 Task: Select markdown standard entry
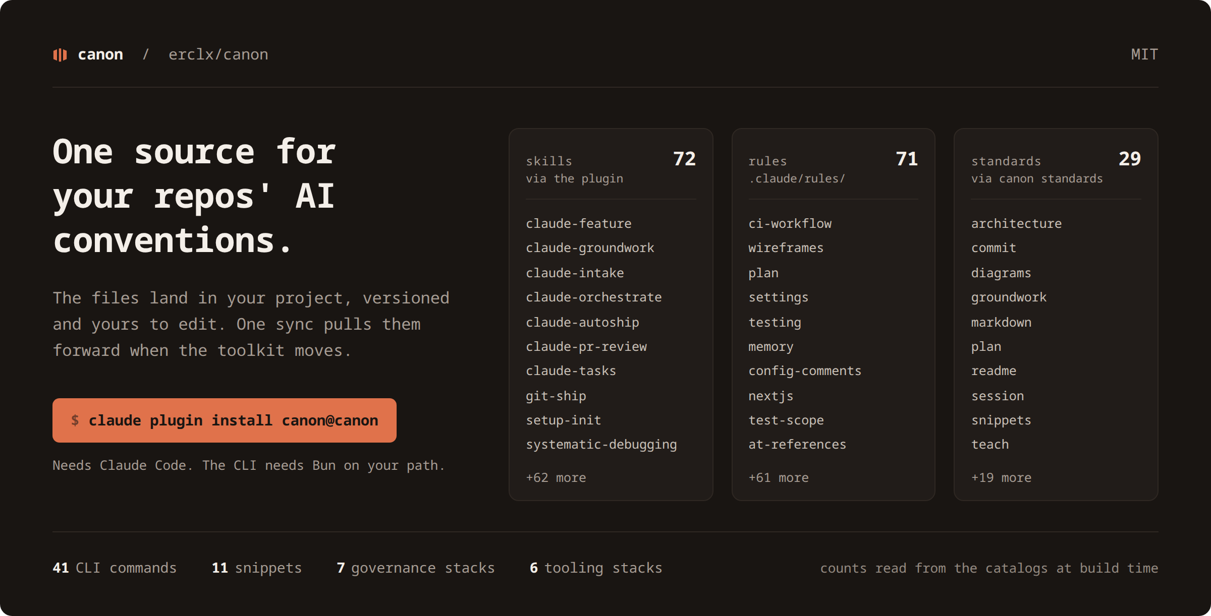pos(1001,322)
